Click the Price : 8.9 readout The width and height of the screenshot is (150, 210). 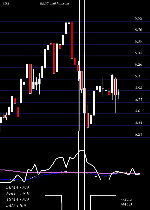pos(18,193)
